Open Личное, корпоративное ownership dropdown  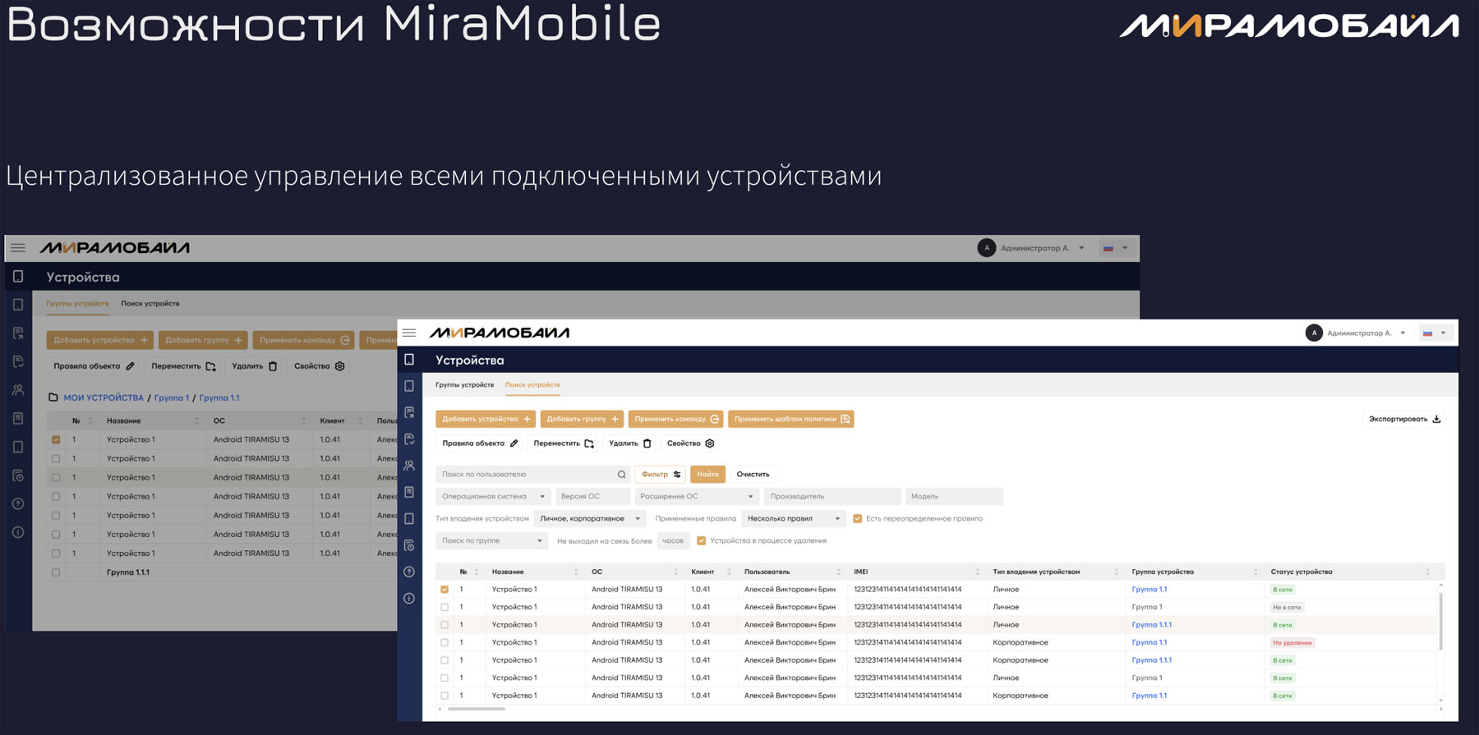tap(590, 519)
